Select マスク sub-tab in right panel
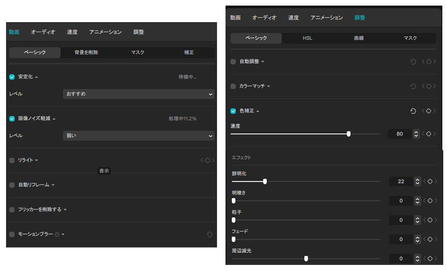This screenshot has width=447, height=271. [410, 38]
